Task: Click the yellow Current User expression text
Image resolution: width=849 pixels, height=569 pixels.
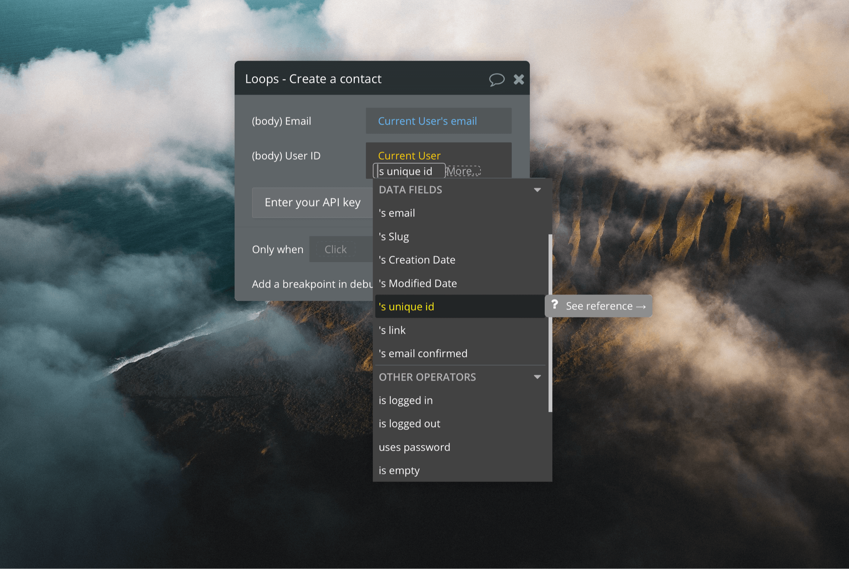Action: [x=409, y=156]
